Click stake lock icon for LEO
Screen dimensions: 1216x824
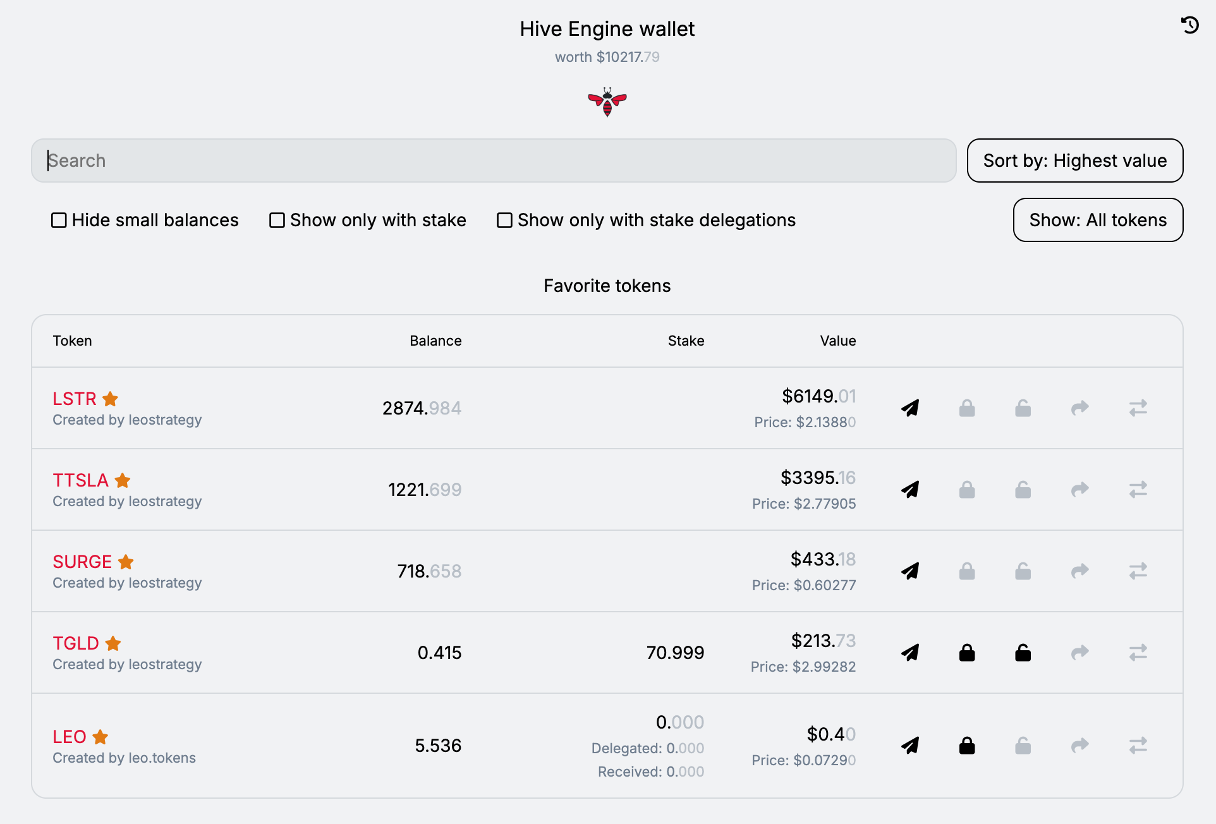pos(967,746)
